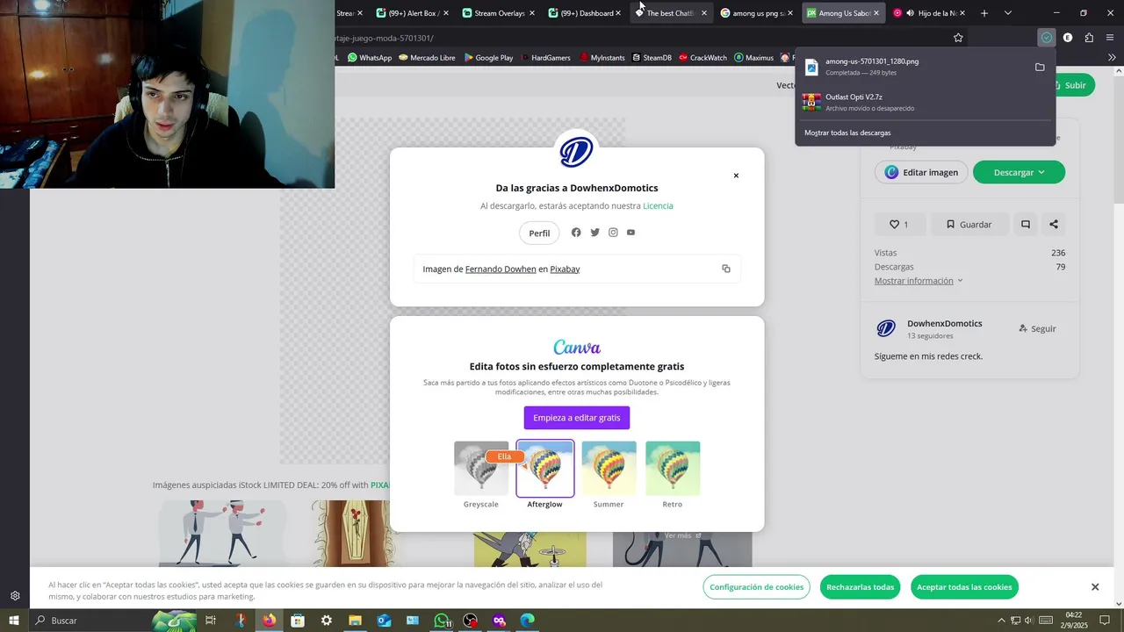1124x632 pixels.
Task: Click Empieza a editar gratis
Action: (577, 418)
